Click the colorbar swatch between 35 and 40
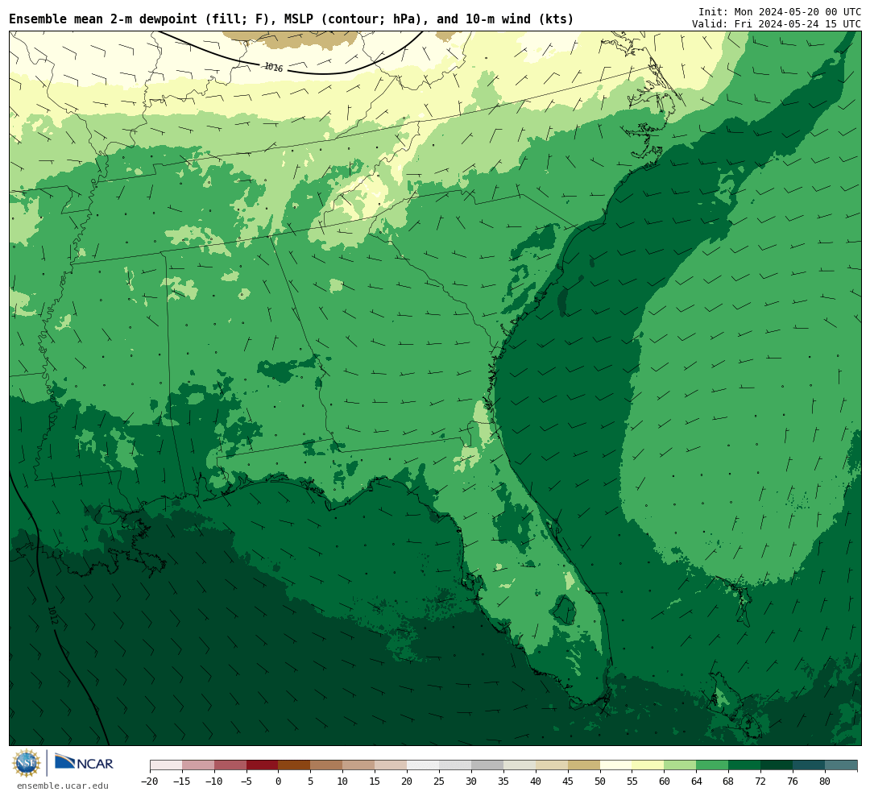 point(520,765)
